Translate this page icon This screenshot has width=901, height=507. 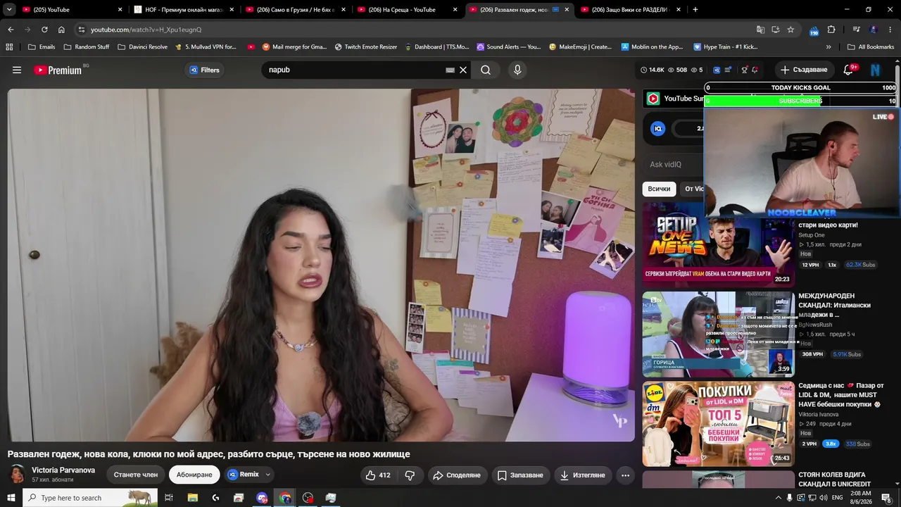tap(760, 30)
